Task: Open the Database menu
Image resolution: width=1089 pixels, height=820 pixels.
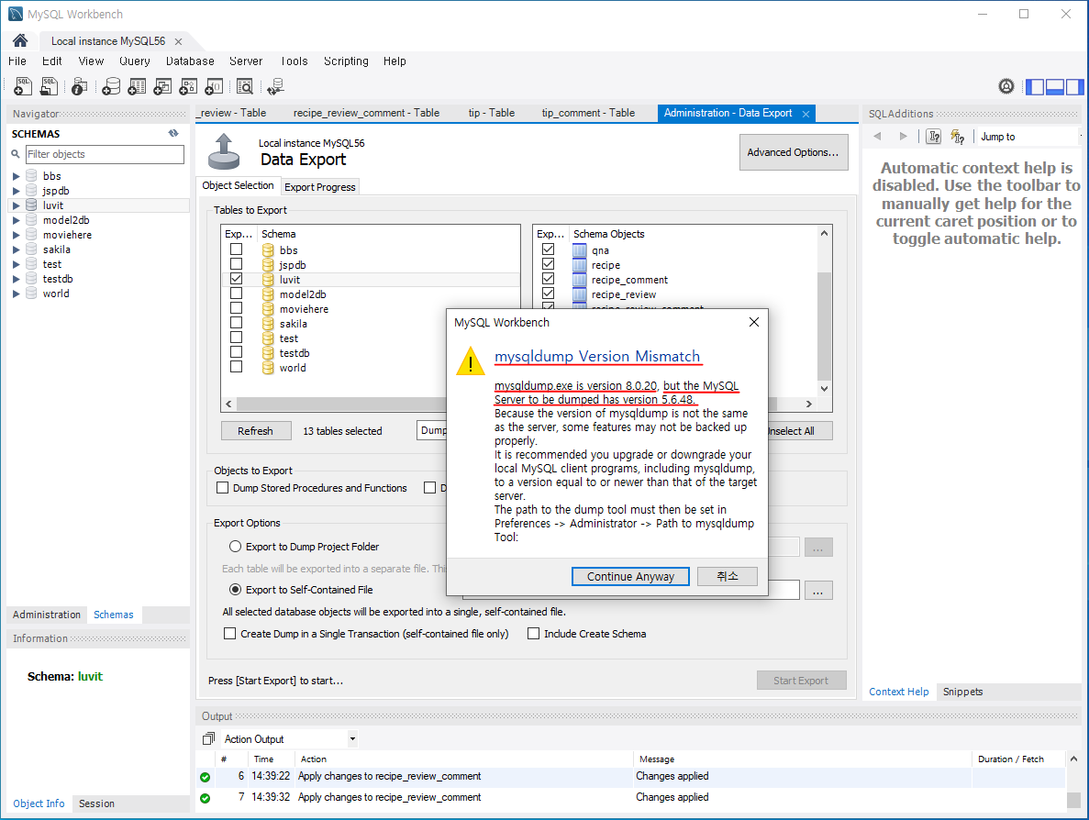Action: [x=190, y=61]
